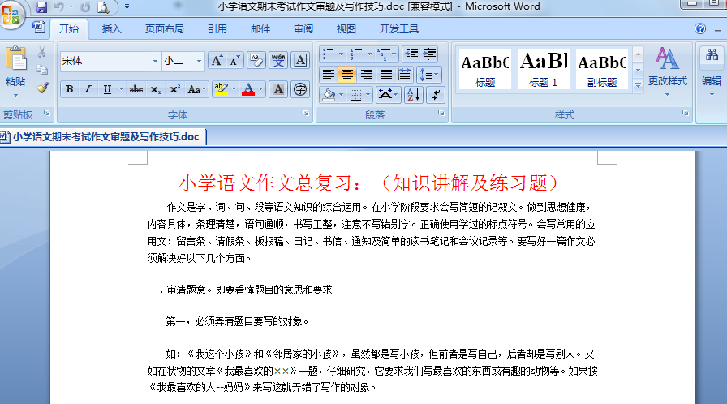Toggle italic formatting

click(88, 89)
